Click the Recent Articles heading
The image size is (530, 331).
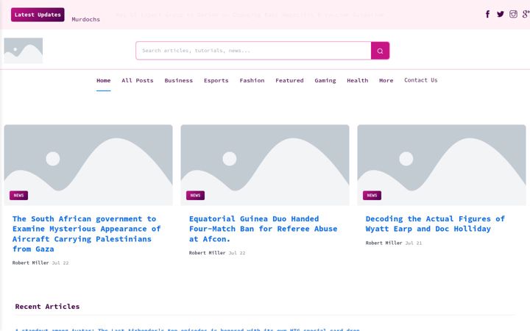(47, 306)
